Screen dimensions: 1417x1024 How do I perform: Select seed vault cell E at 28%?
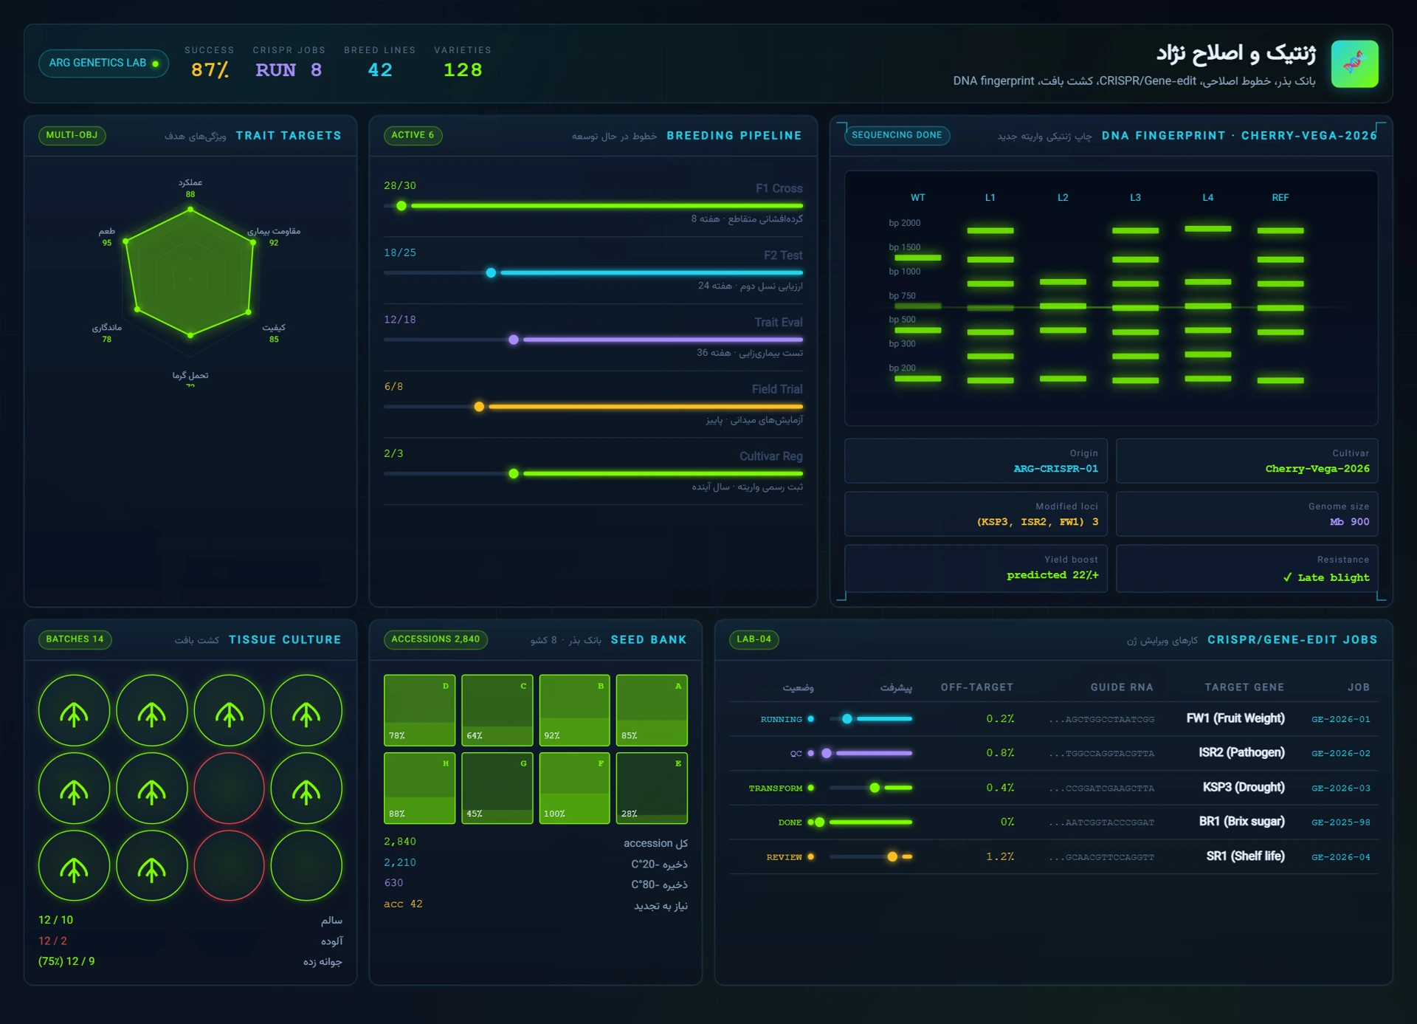(x=652, y=788)
